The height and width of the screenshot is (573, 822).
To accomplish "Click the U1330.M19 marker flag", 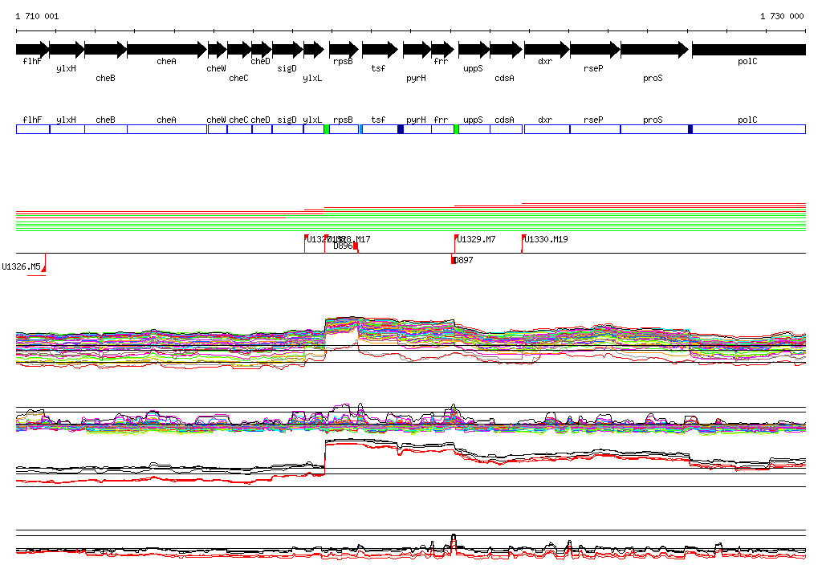I will [x=523, y=238].
